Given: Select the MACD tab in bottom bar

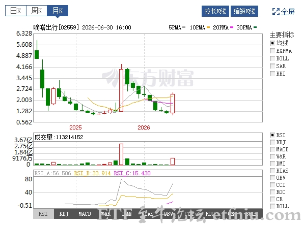Looking at the screenshot, I should pyautogui.click(x=85, y=214).
